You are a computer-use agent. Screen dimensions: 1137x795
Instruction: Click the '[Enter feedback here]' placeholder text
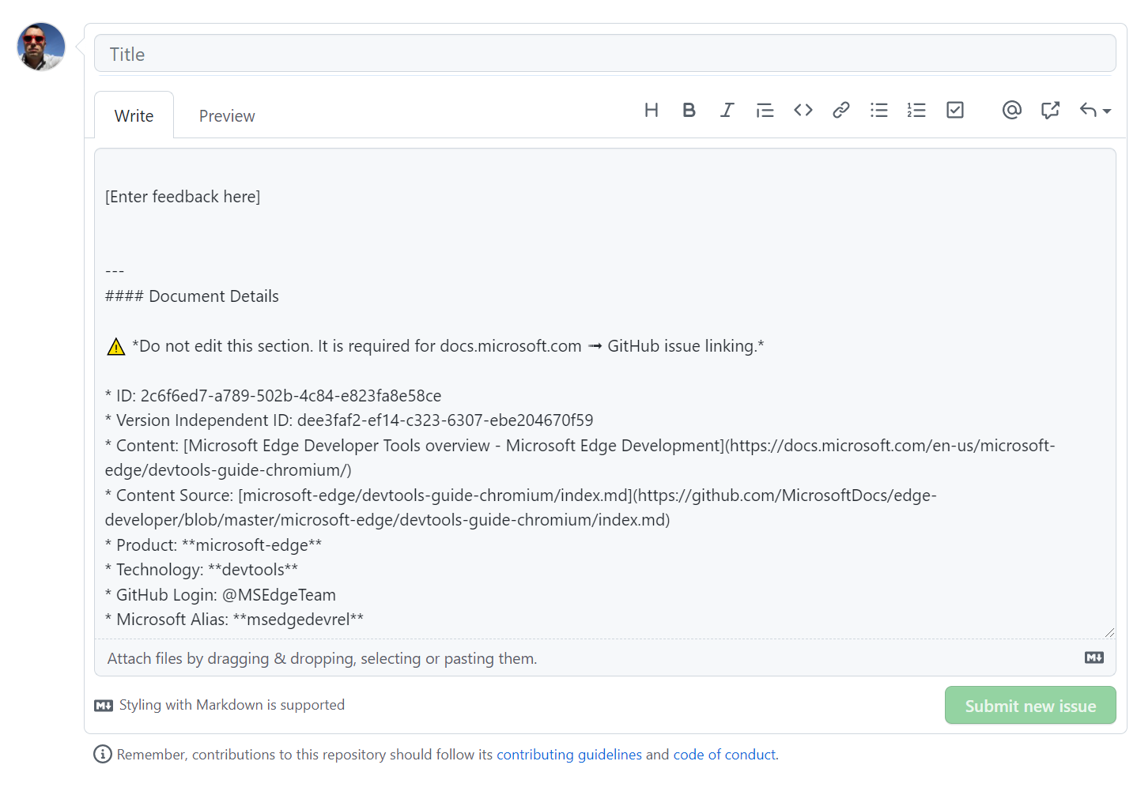pos(183,197)
